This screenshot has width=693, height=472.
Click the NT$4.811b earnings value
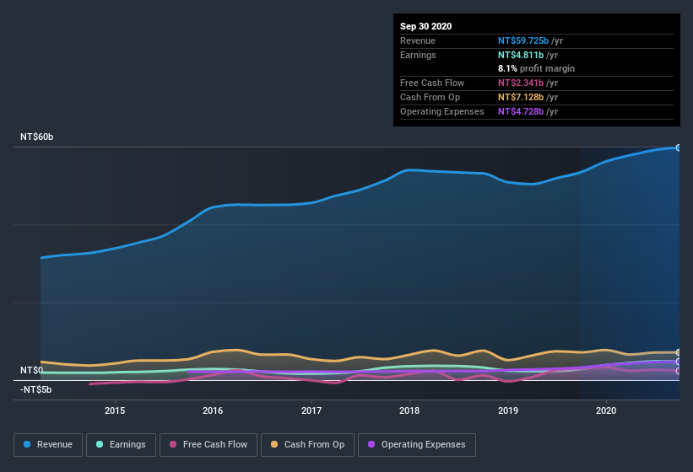pyautogui.click(x=521, y=55)
